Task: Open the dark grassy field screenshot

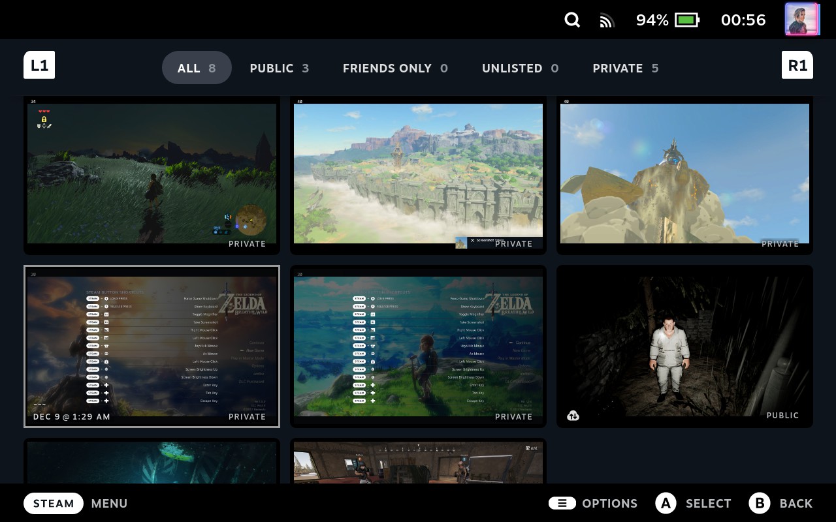Action: pyautogui.click(x=152, y=175)
